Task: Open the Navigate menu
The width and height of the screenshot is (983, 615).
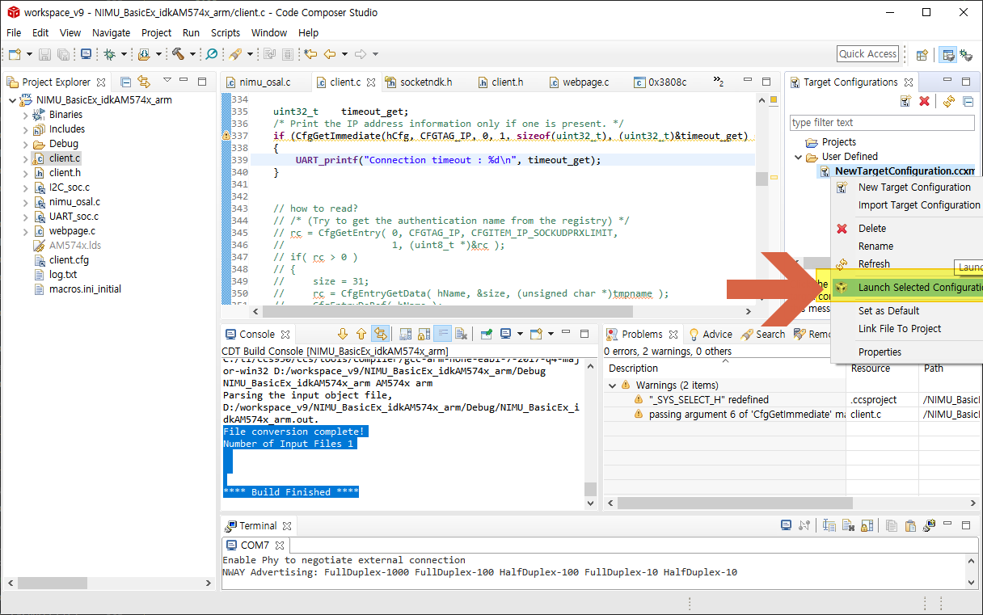Action: coord(111,32)
